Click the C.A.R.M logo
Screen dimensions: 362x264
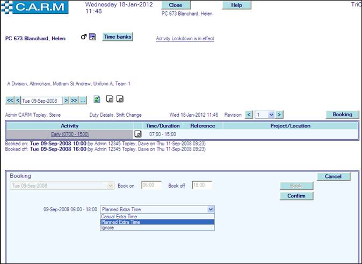34,8
